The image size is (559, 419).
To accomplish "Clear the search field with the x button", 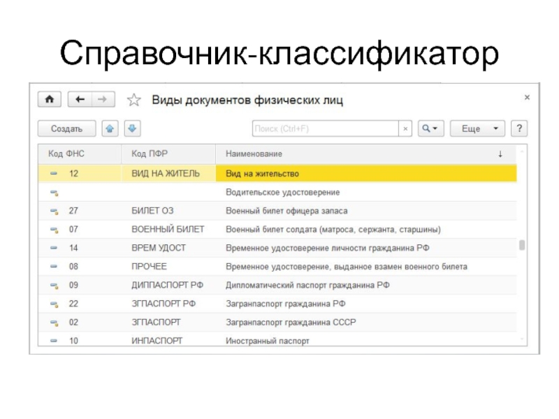I will 405,129.
